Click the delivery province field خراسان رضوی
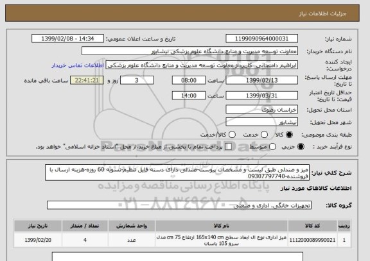370x261 pixels. tap(261, 110)
